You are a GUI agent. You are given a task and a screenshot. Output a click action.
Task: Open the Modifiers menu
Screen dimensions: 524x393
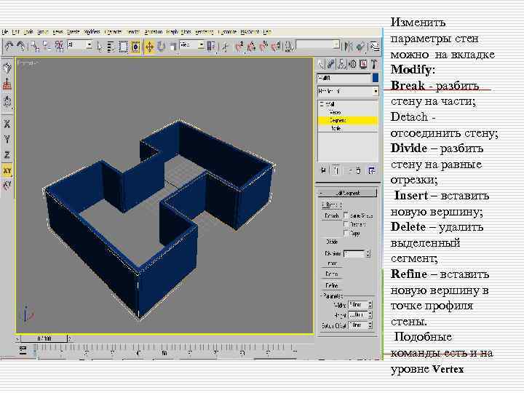[x=92, y=32]
